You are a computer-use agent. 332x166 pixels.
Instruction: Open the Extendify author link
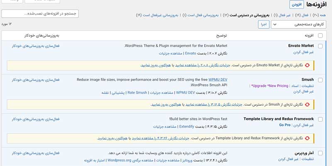[x=186, y=127]
